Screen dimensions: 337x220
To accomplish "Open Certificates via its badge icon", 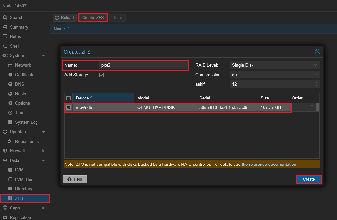I will 10,75.
